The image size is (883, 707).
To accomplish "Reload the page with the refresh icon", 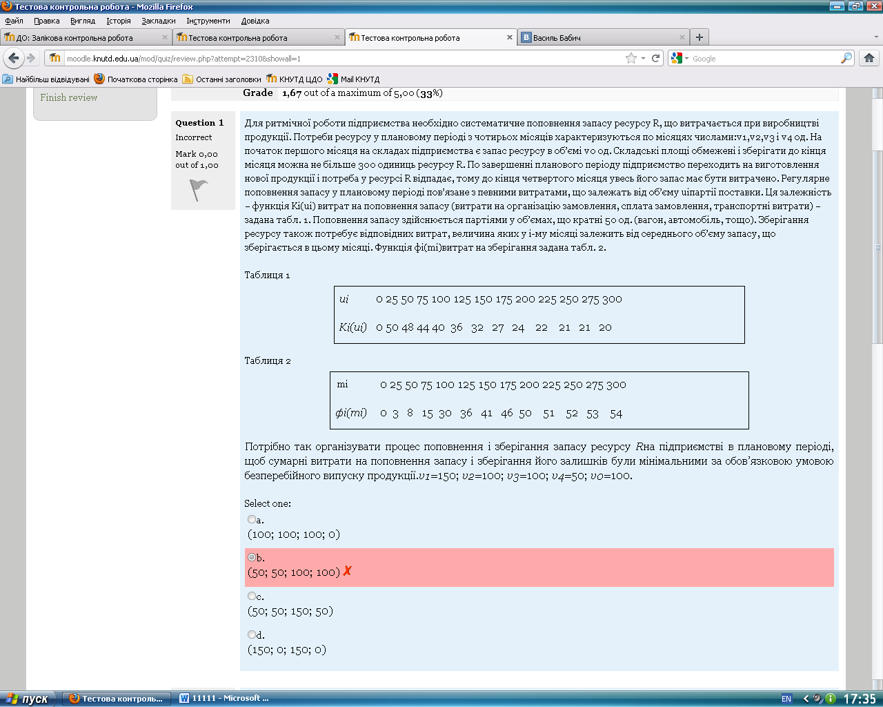I will 656,58.
